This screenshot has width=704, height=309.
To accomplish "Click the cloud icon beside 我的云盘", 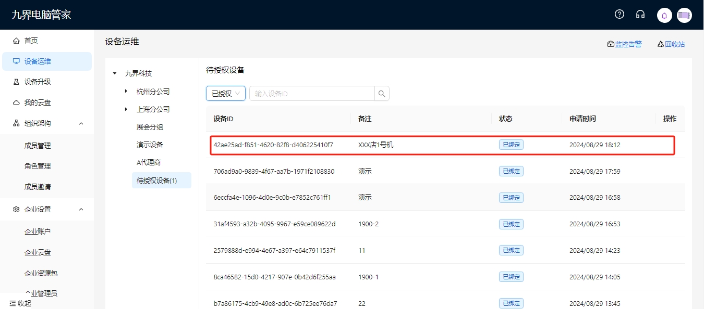I will tap(16, 102).
